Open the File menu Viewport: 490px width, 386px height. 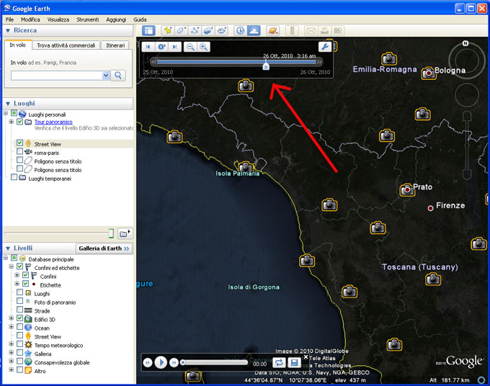[x=9, y=19]
